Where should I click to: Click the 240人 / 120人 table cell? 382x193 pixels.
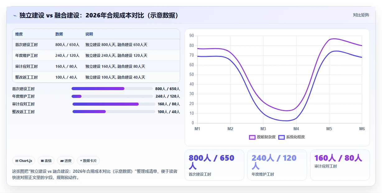pos(67,56)
